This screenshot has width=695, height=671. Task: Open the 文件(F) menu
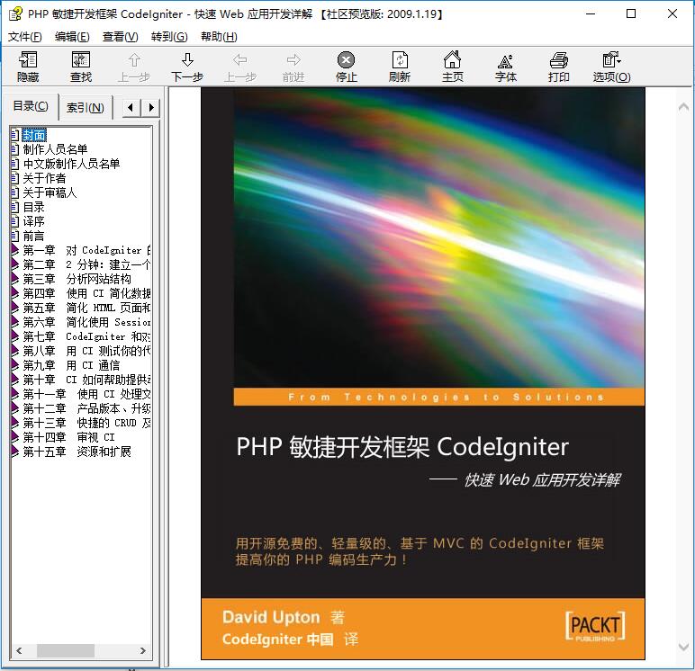click(24, 37)
